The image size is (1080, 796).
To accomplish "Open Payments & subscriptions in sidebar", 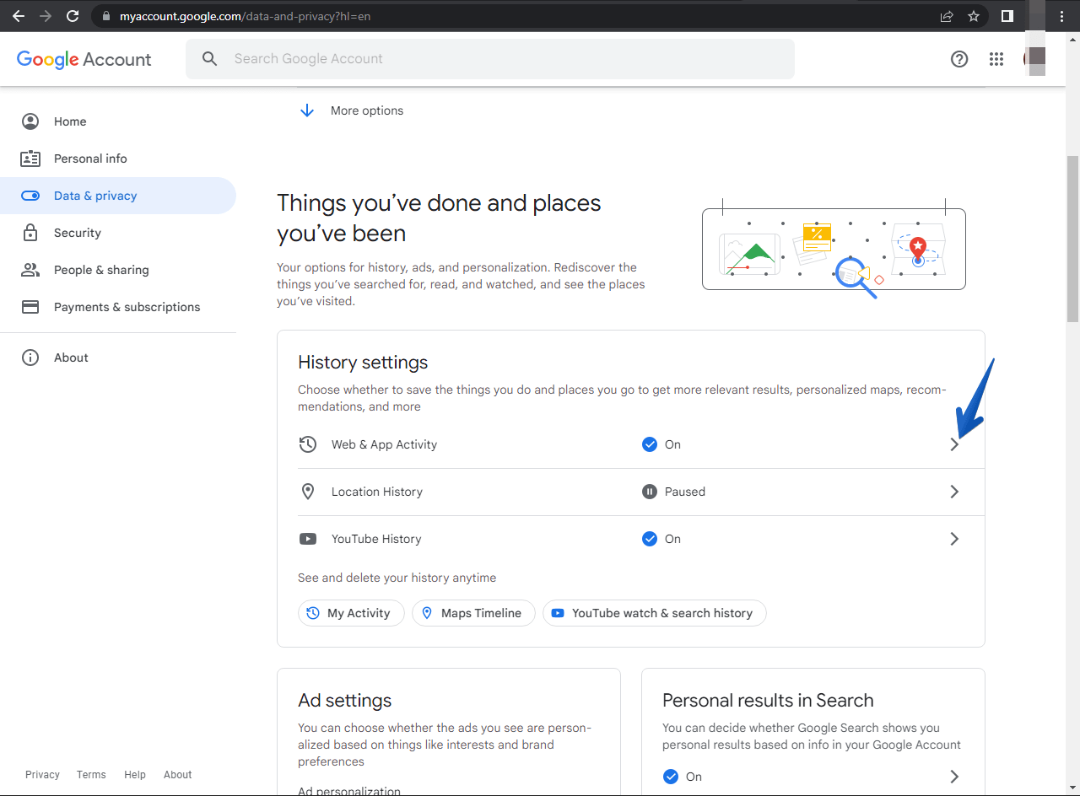I will [127, 307].
